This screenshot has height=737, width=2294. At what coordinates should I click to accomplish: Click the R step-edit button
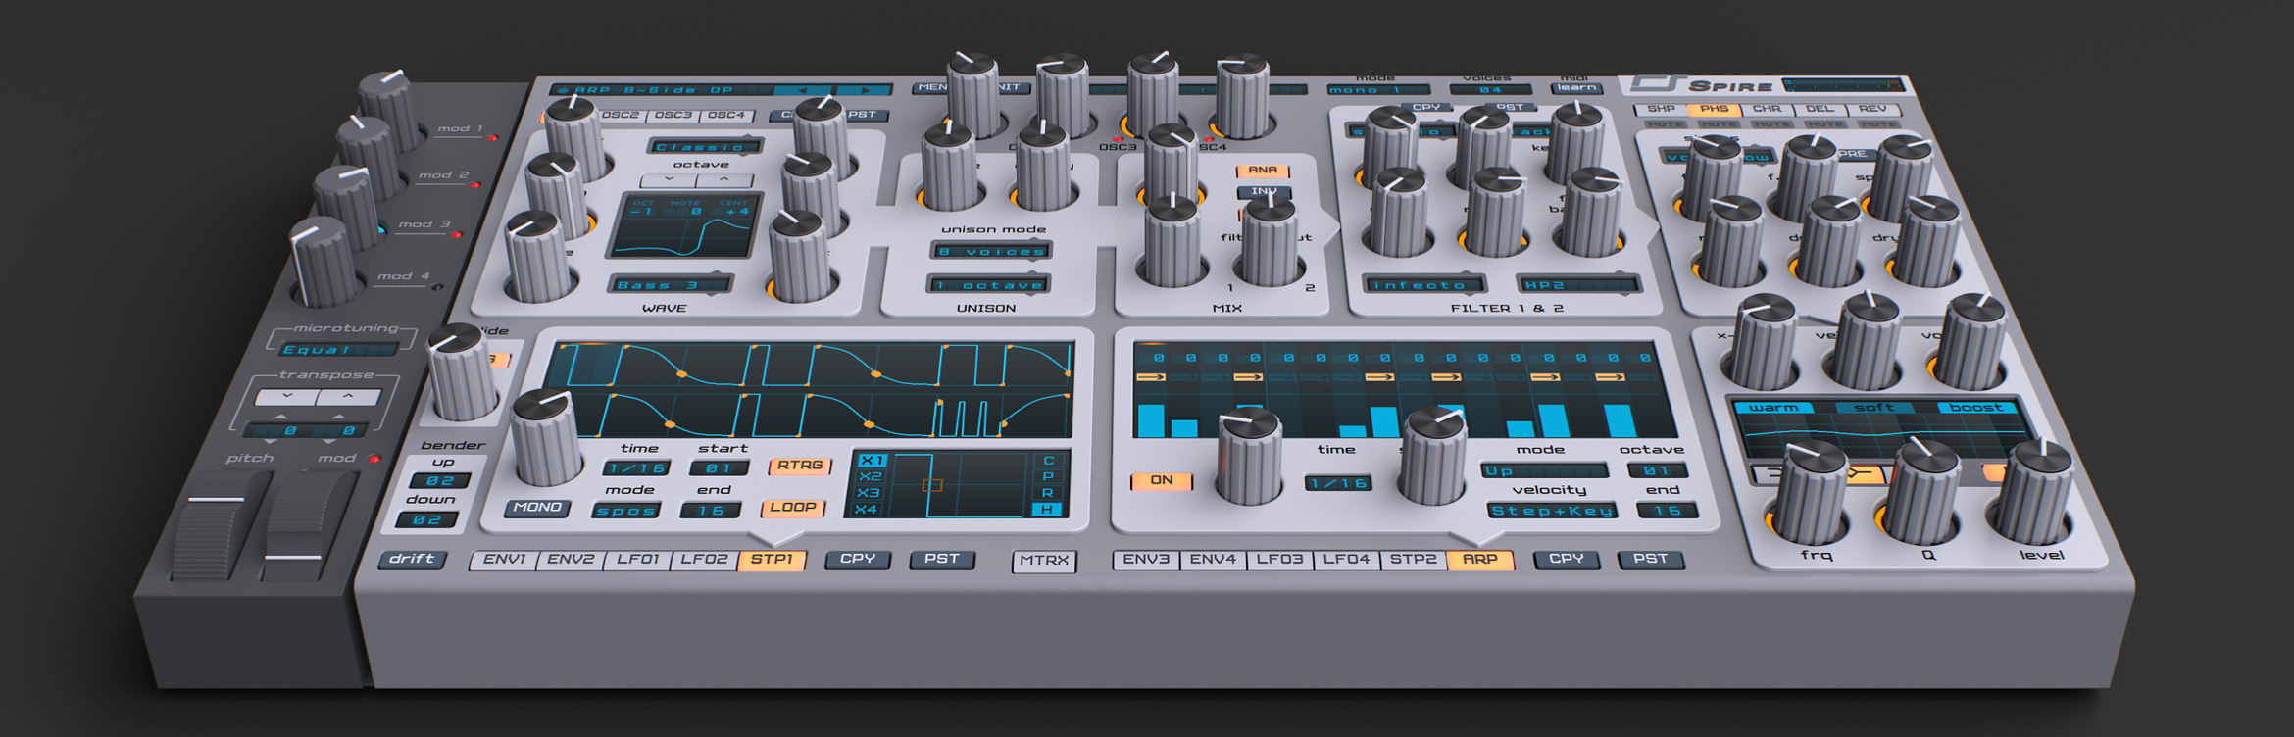pos(1048,493)
